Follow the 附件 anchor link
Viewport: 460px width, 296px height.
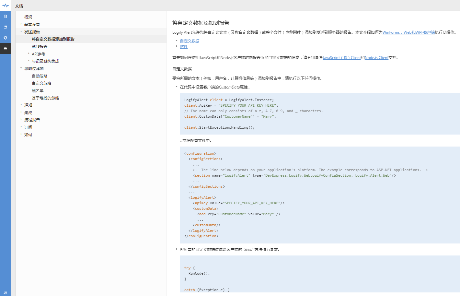pos(184,47)
